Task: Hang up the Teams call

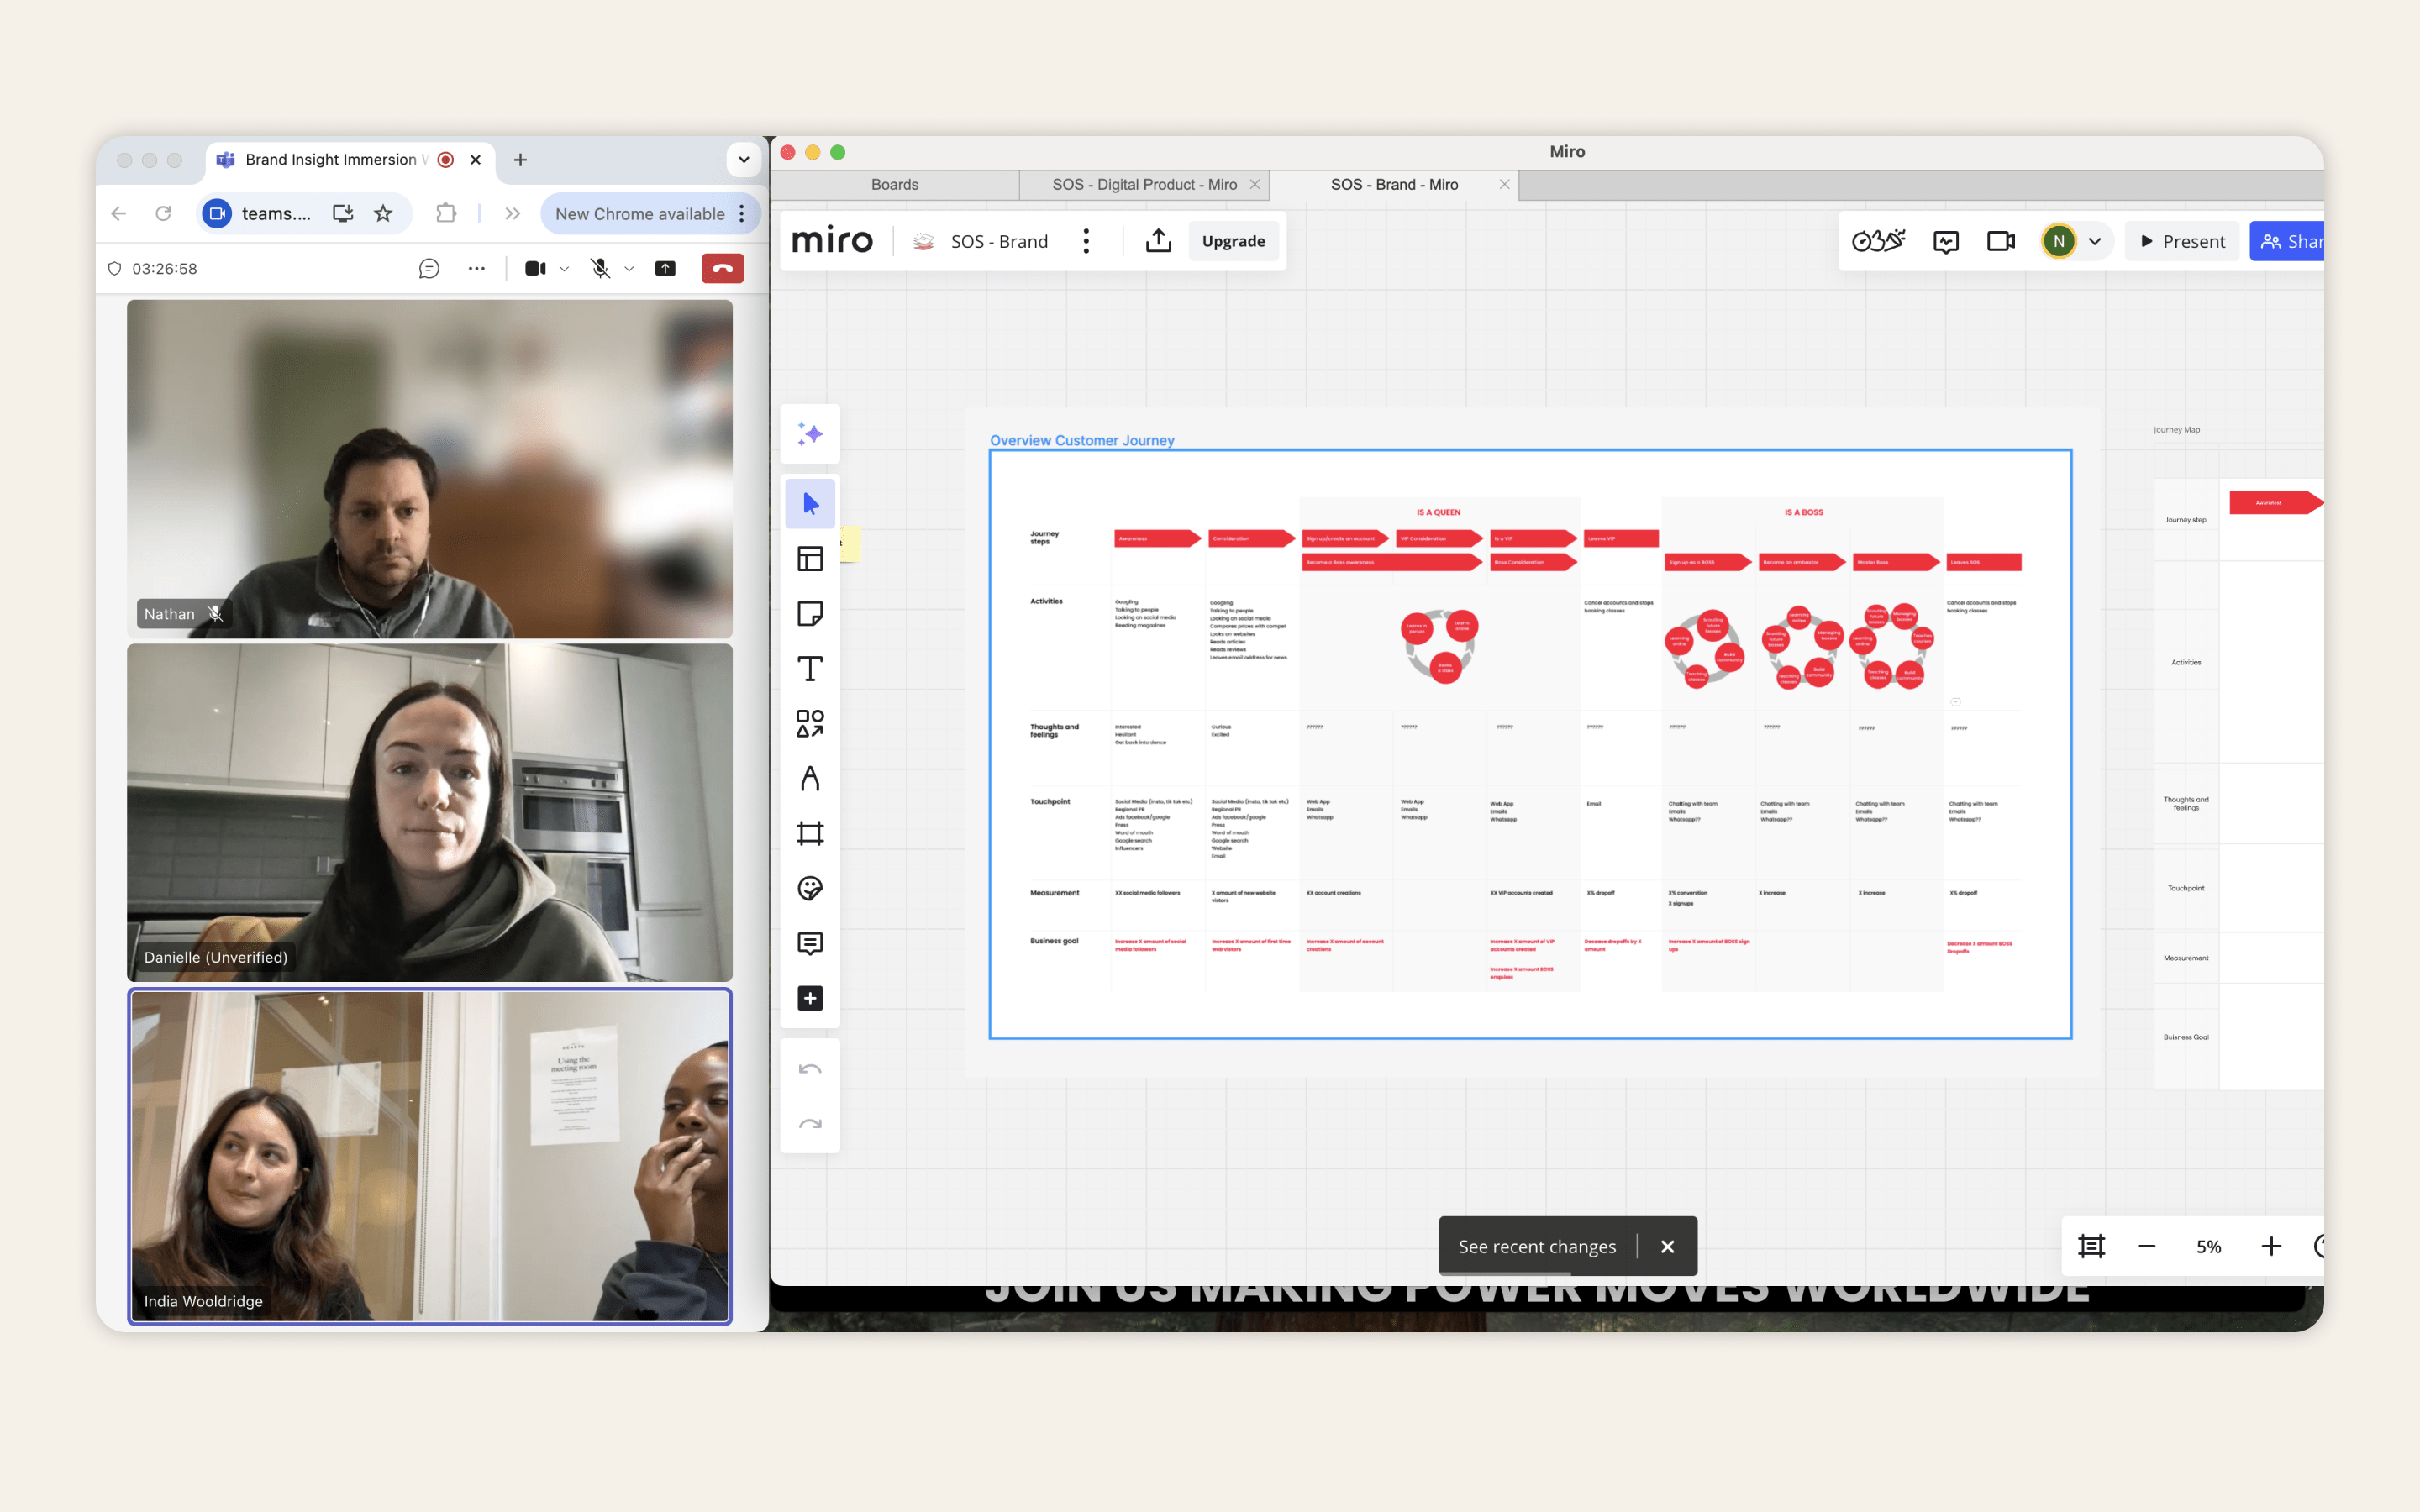Action: pos(722,268)
